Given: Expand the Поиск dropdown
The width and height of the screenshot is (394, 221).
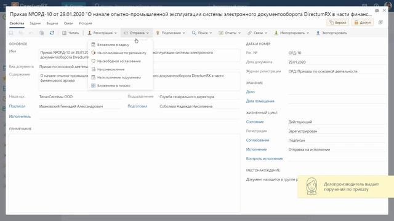Looking at the screenshot, I should point(202,33).
